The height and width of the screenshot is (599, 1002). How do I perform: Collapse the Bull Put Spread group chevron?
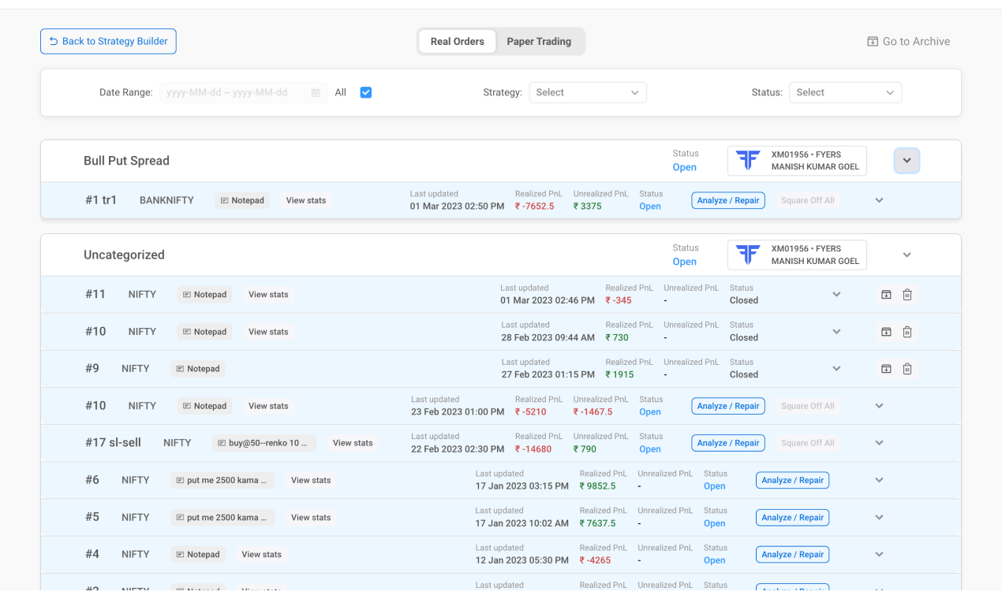click(907, 161)
